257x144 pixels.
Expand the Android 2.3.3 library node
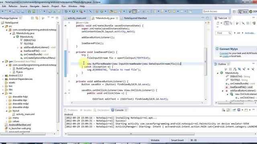click(3, 76)
